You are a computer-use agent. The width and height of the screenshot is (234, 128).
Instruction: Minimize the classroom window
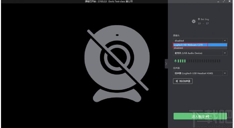click(218, 1)
